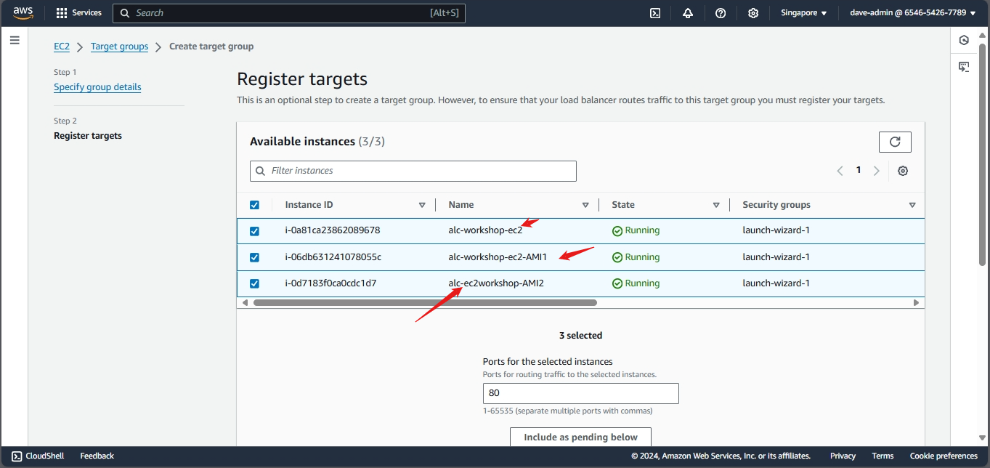Deselect the alc-ec2workshop-AMI2 instance checkbox
Viewport: 990px width, 468px height.
pos(254,283)
